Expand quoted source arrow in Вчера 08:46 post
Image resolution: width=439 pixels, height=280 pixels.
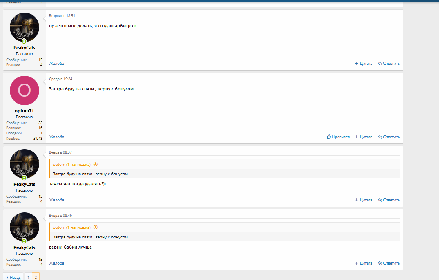tap(96, 227)
